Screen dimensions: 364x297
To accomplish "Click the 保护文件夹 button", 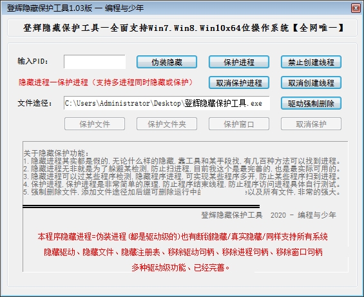I will coord(167,124).
